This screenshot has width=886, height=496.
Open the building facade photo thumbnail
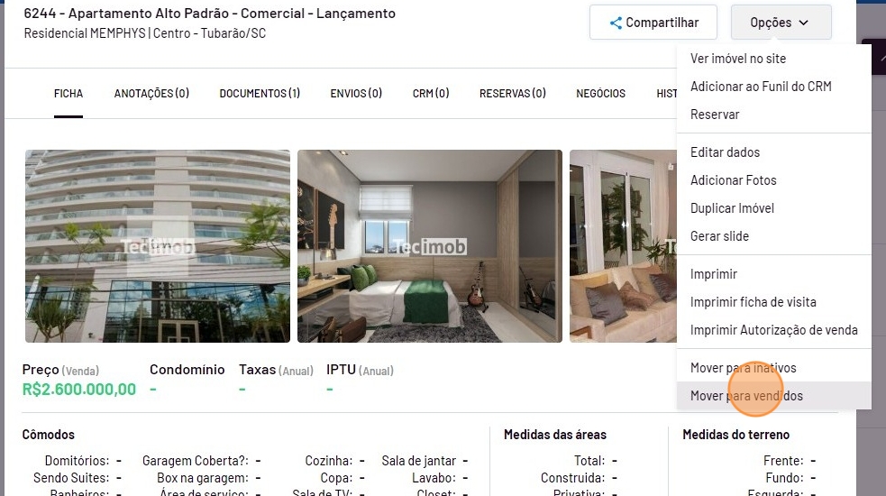pyautogui.click(x=158, y=246)
